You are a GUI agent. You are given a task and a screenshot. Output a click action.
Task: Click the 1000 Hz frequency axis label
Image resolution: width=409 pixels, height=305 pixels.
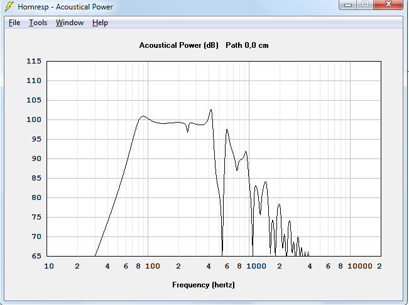click(256, 266)
